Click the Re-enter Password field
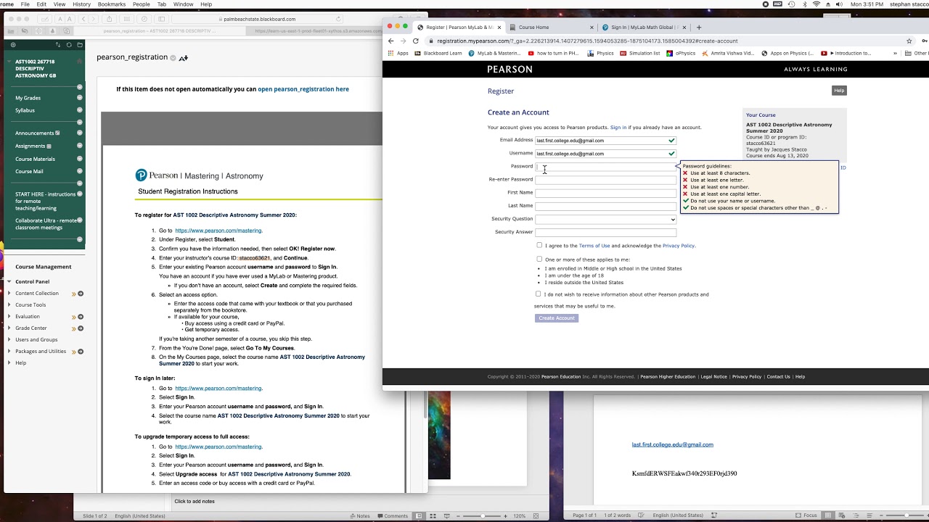The width and height of the screenshot is (929, 522). [x=605, y=180]
